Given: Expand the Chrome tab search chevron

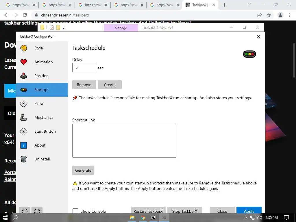Looking at the screenshot, I should click(249, 4).
